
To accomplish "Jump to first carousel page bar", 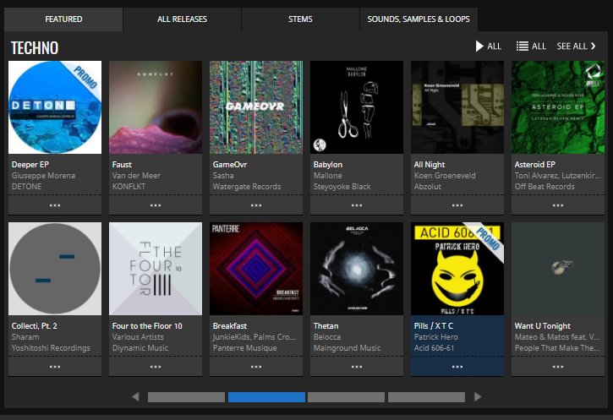I will click(186, 397).
